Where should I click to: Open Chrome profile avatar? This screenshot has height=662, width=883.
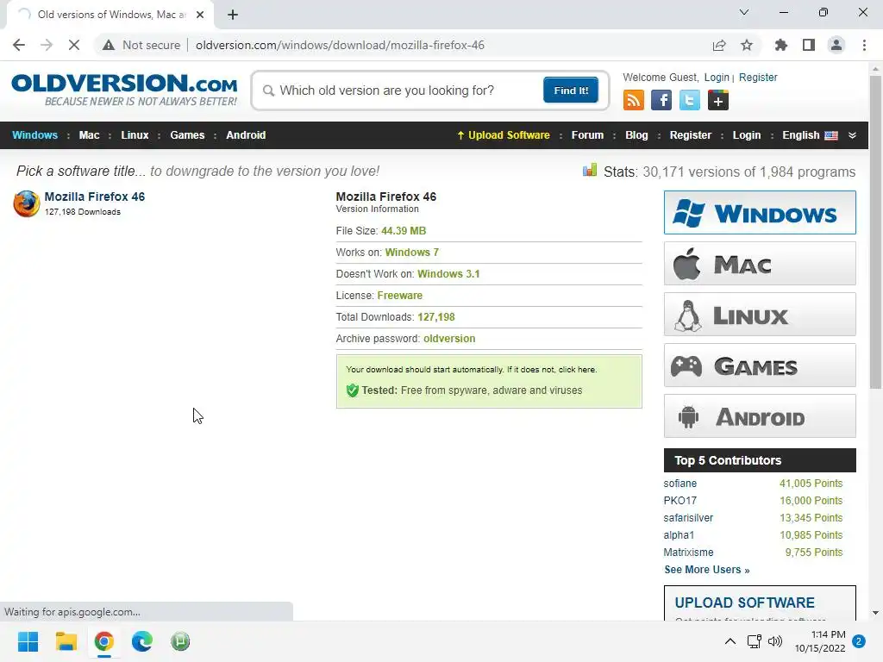pyautogui.click(x=836, y=45)
